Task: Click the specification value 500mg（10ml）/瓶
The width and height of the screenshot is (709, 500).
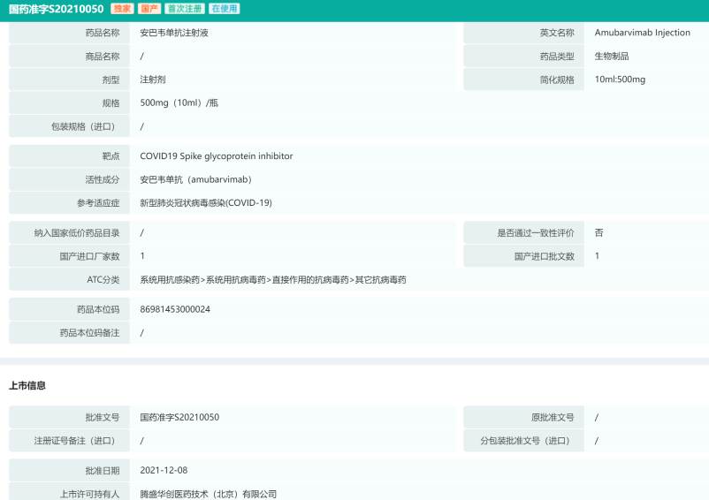Action: [x=179, y=102]
